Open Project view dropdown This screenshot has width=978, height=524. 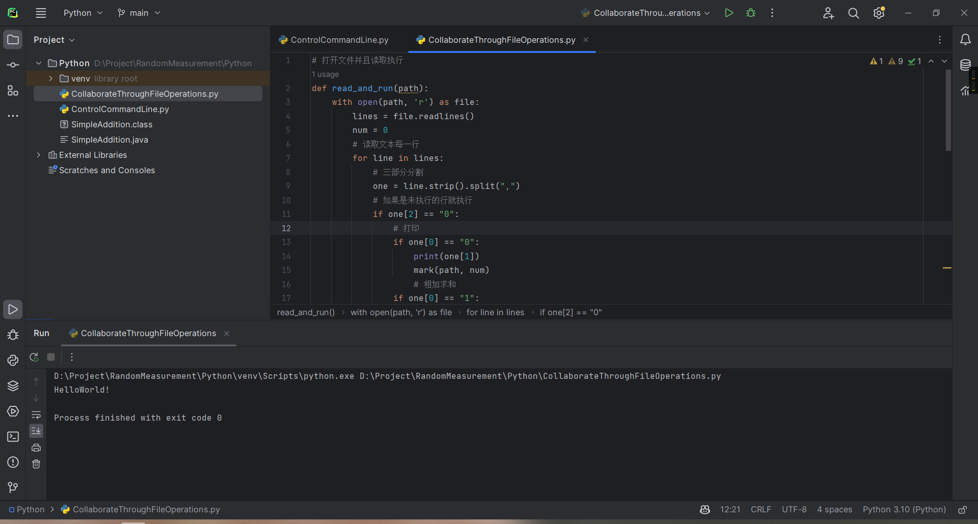coord(54,40)
